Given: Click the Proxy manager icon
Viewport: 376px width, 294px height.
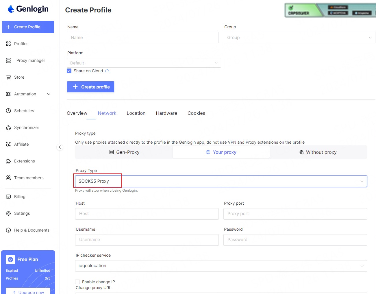Looking at the screenshot, I should (x=8, y=60).
